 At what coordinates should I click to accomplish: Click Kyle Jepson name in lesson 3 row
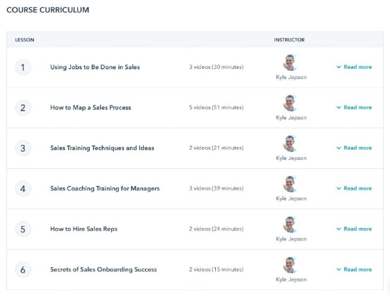click(291, 158)
